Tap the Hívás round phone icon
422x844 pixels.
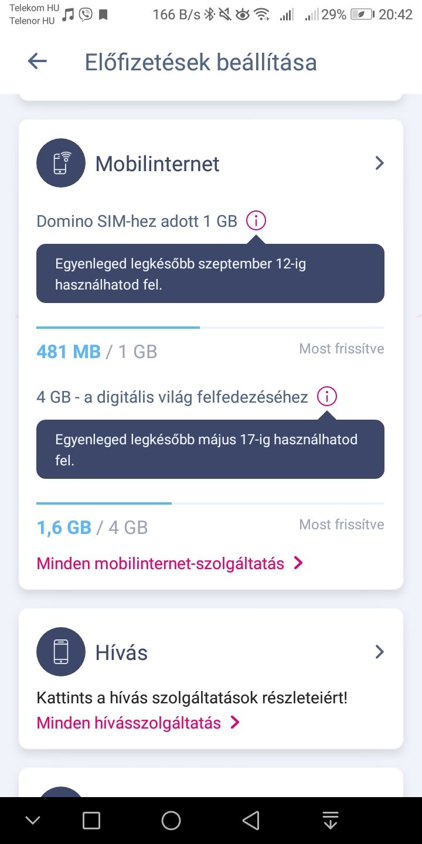(x=61, y=652)
